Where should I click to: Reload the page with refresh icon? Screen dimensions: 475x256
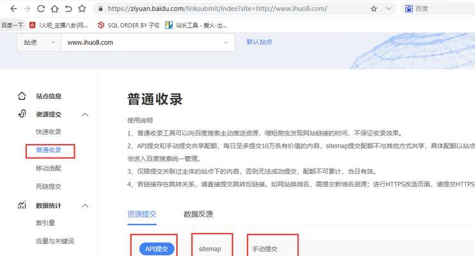click(41, 9)
